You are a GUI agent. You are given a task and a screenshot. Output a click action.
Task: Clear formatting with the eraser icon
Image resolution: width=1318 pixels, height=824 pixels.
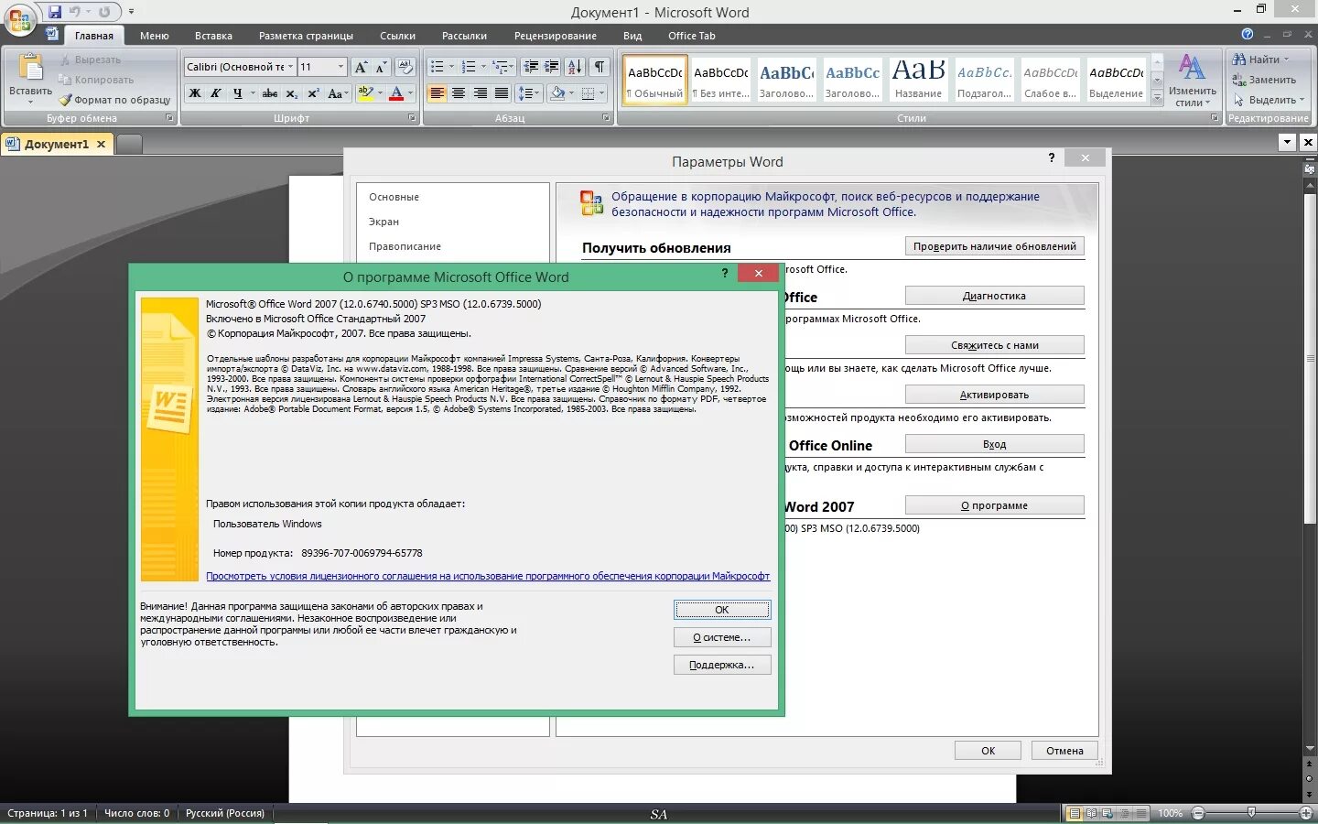(405, 67)
